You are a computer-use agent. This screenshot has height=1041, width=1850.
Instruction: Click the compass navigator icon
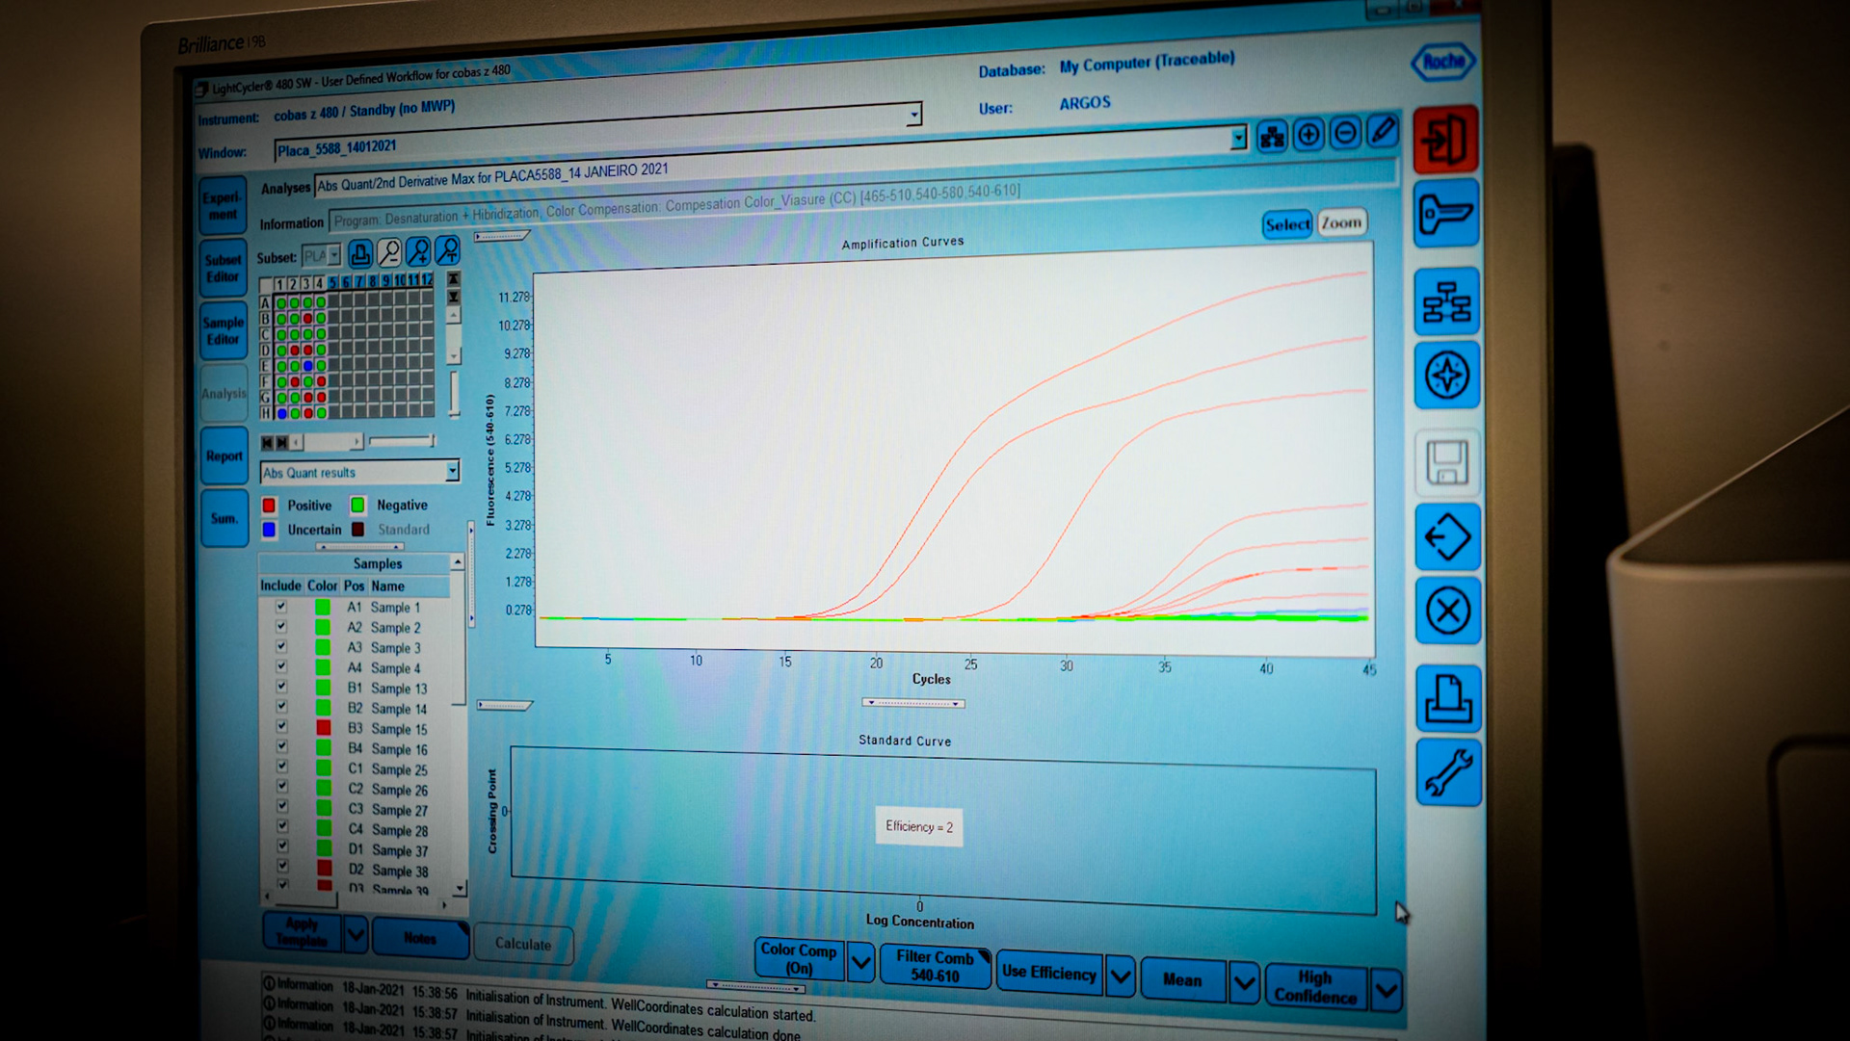click(1447, 375)
